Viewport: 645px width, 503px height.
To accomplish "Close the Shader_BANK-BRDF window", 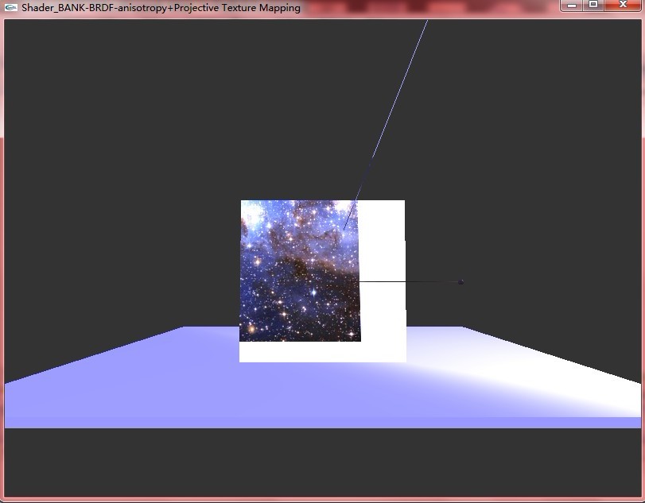I will point(623,5).
